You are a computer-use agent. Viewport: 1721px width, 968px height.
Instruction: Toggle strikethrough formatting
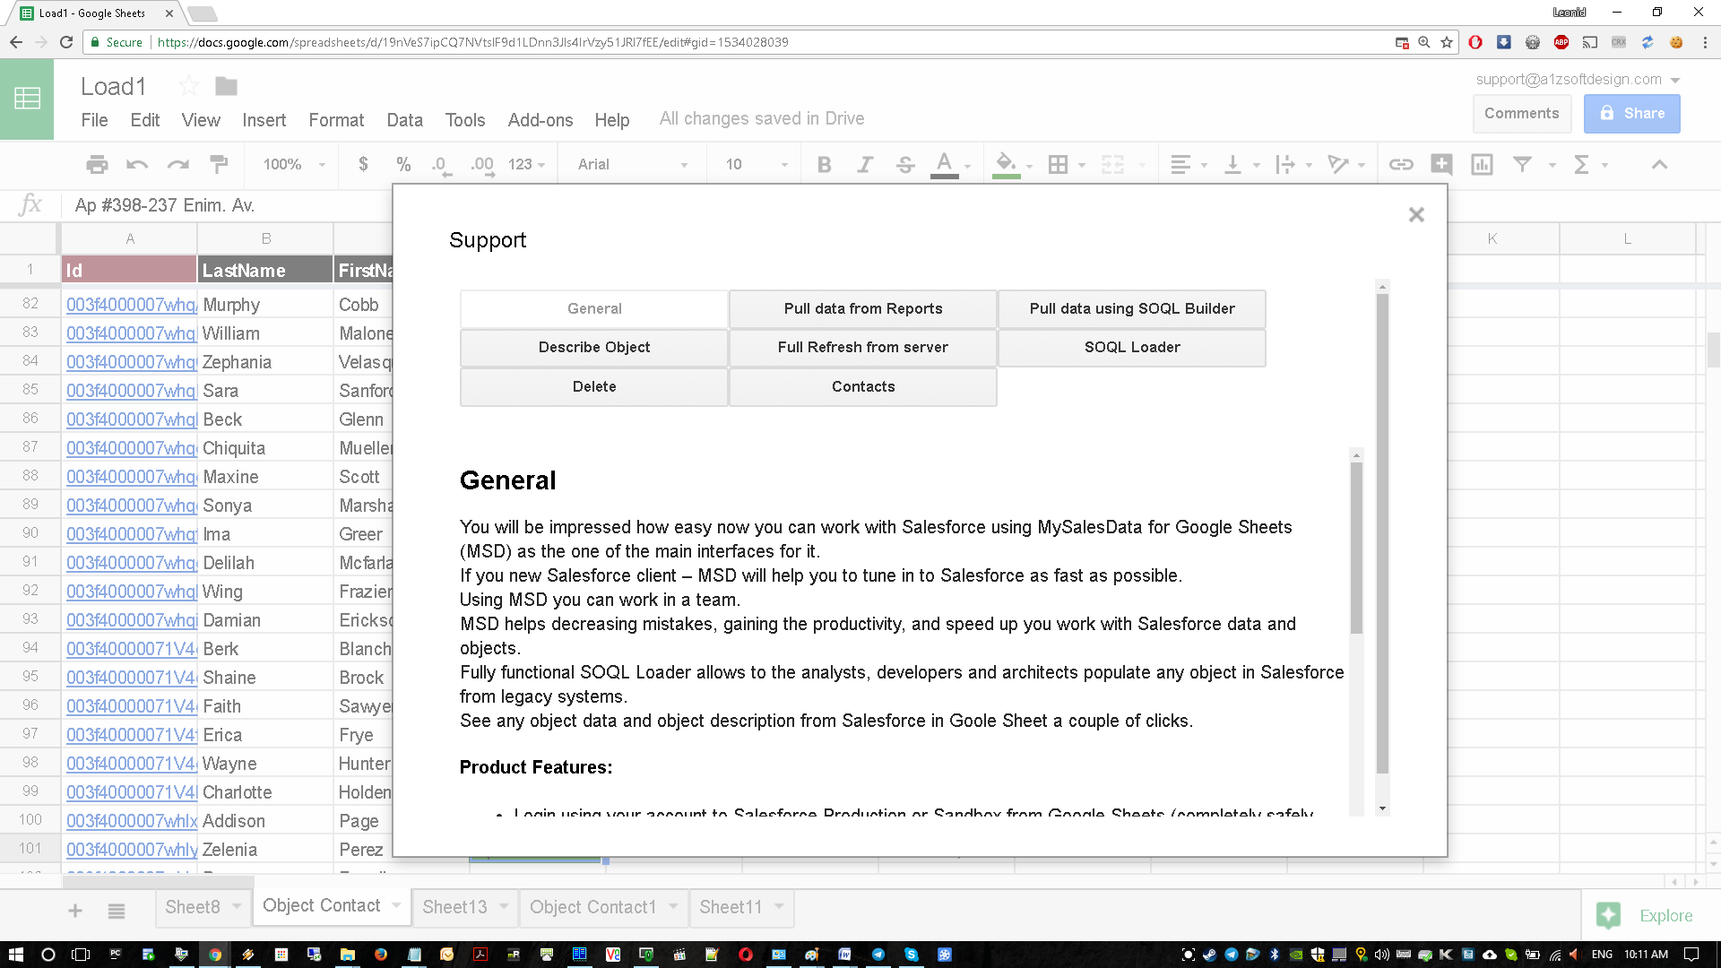(905, 164)
